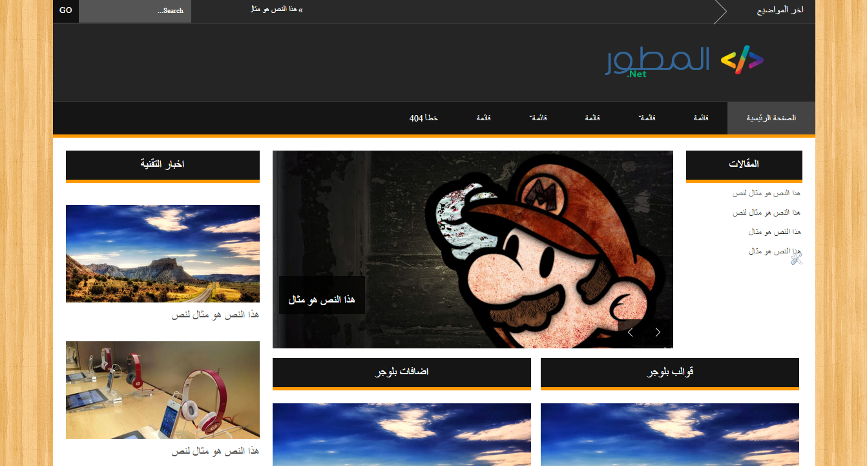Open second المقالات link هذا النص هو مثال لنص
Screen dimensions: 867x466
tap(767, 213)
